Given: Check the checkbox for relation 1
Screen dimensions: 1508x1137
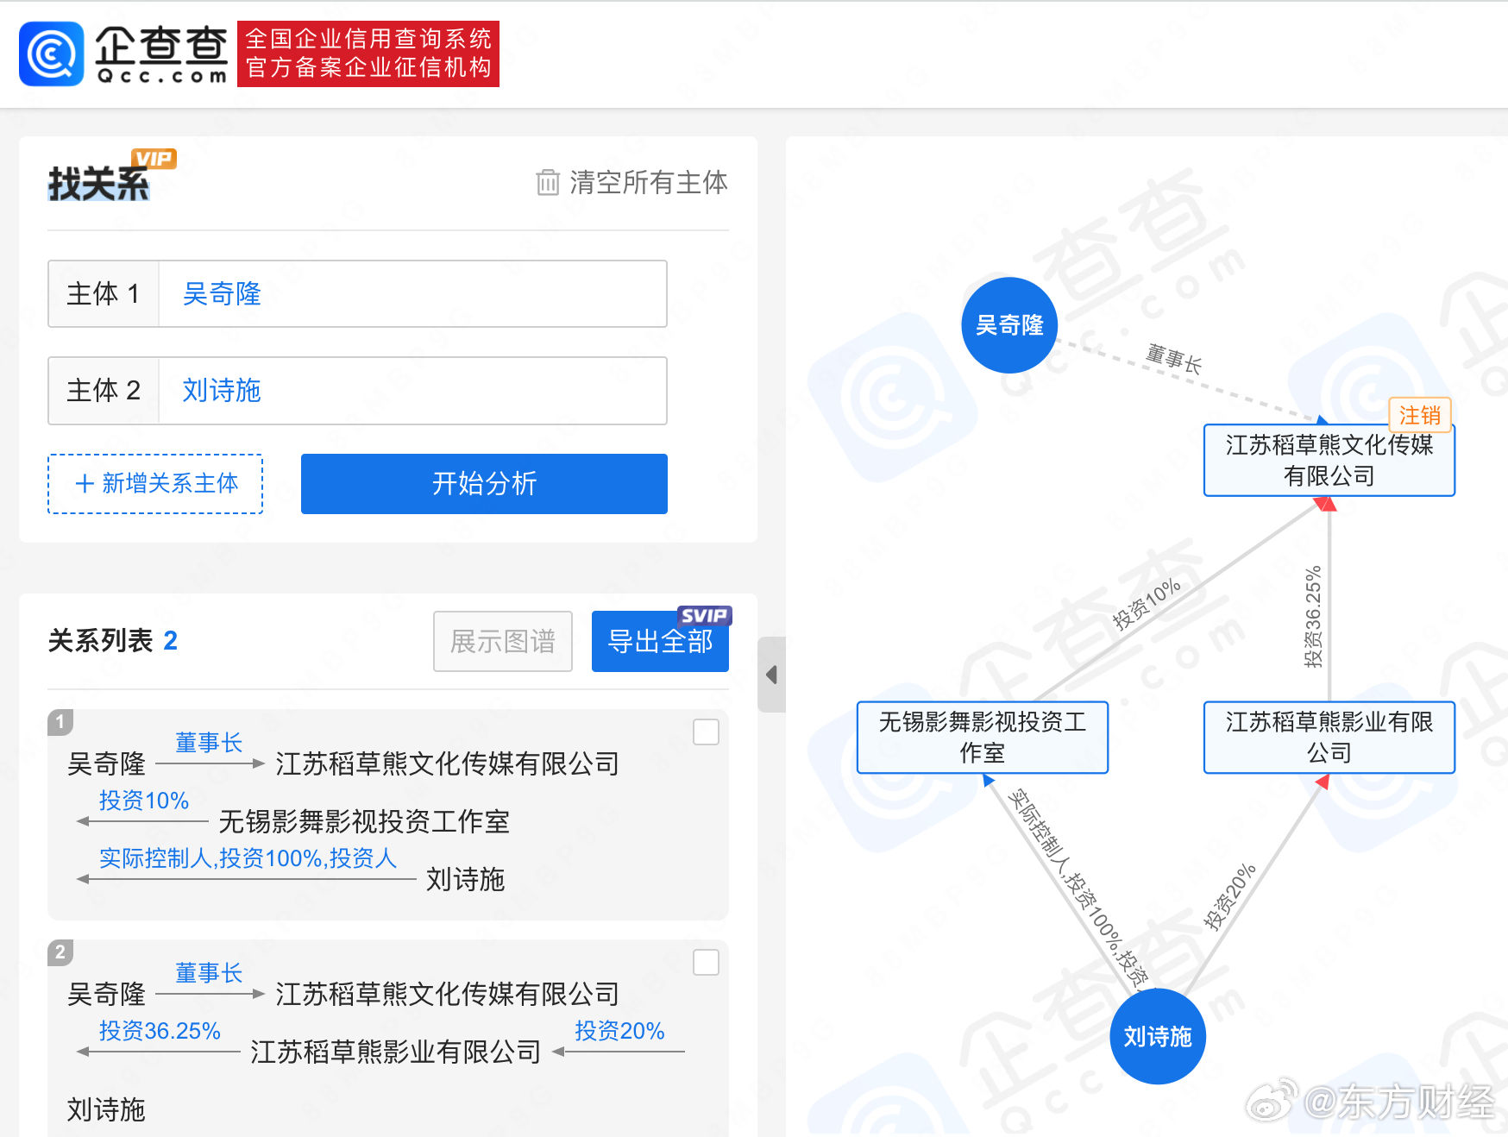Looking at the screenshot, I should [706, 732].
